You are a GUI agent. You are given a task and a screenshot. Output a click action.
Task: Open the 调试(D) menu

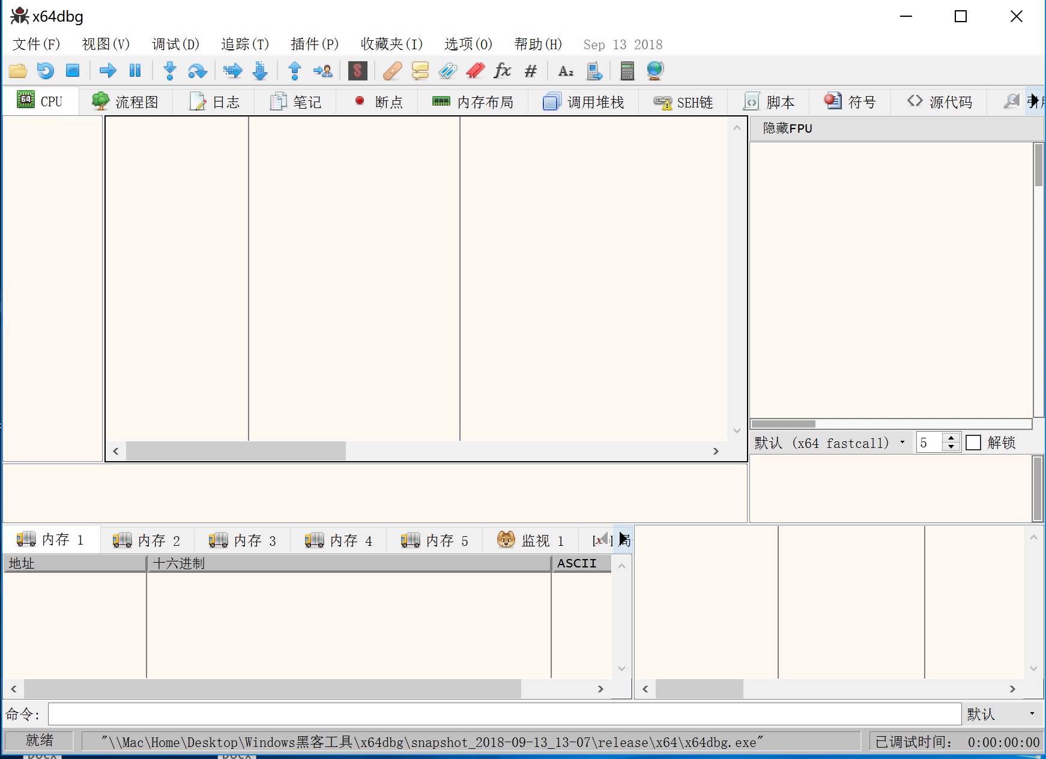point(175,44)
